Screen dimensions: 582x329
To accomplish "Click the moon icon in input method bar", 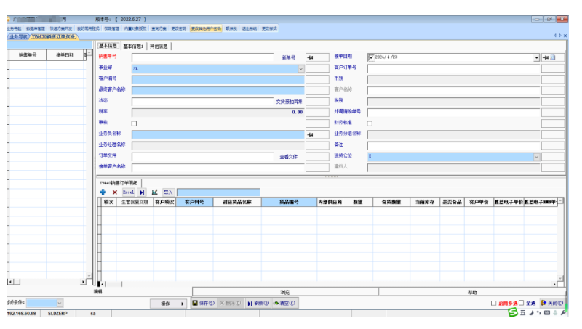I will tap(531, 313).
